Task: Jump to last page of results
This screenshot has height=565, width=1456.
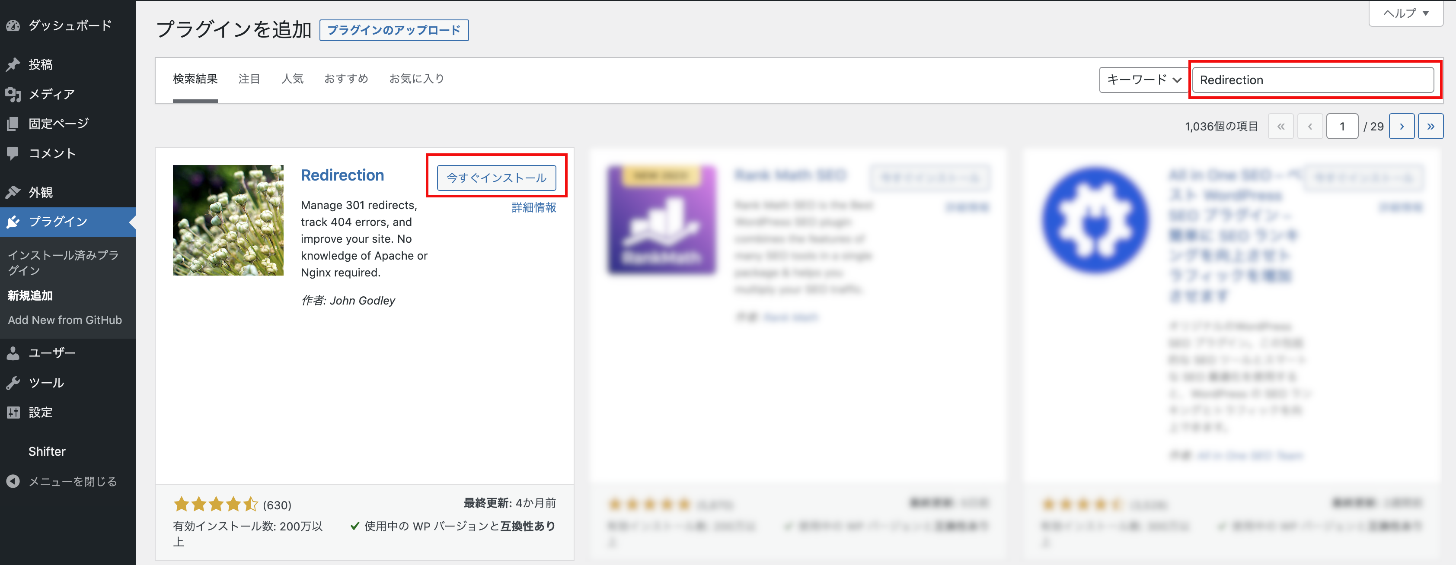Action: coord(1430,127)
